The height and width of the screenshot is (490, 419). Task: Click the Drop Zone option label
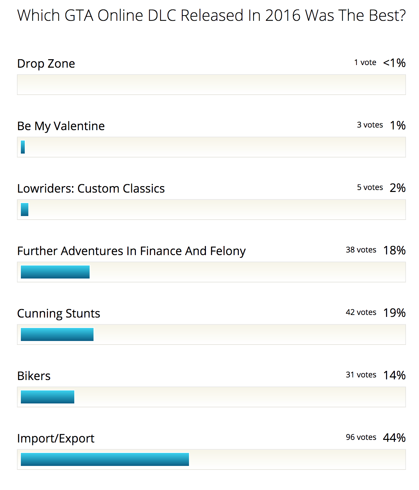(x=46, y=63)
